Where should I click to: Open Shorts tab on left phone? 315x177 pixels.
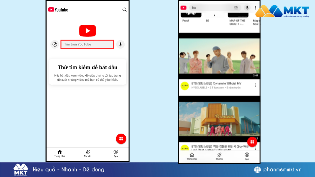[87, 154]
